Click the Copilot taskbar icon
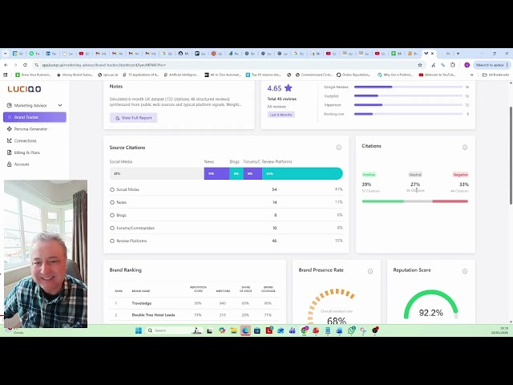 point(222,330)
